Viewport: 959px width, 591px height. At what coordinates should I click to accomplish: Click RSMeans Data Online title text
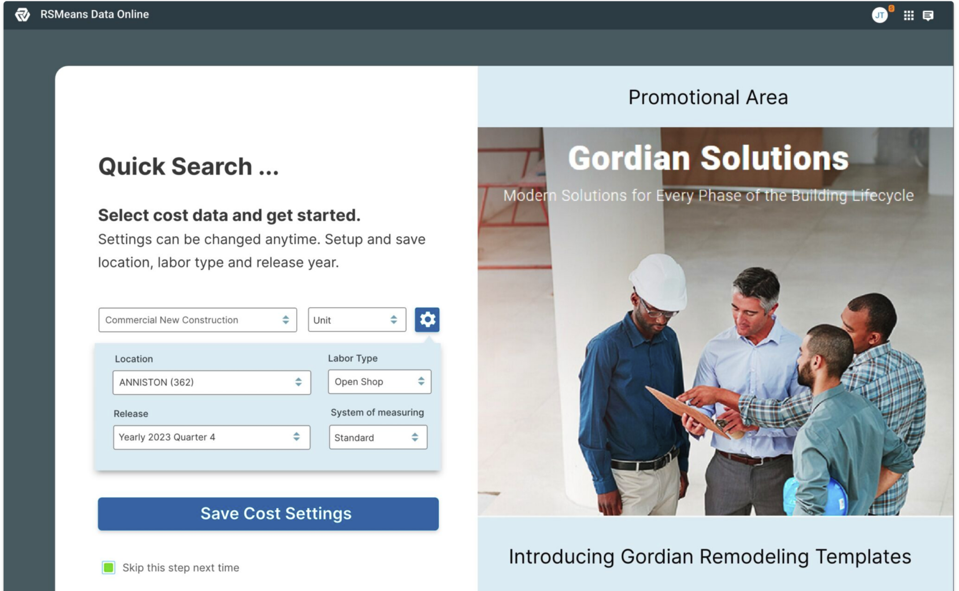pyautogui.click(x=94, y=15)
